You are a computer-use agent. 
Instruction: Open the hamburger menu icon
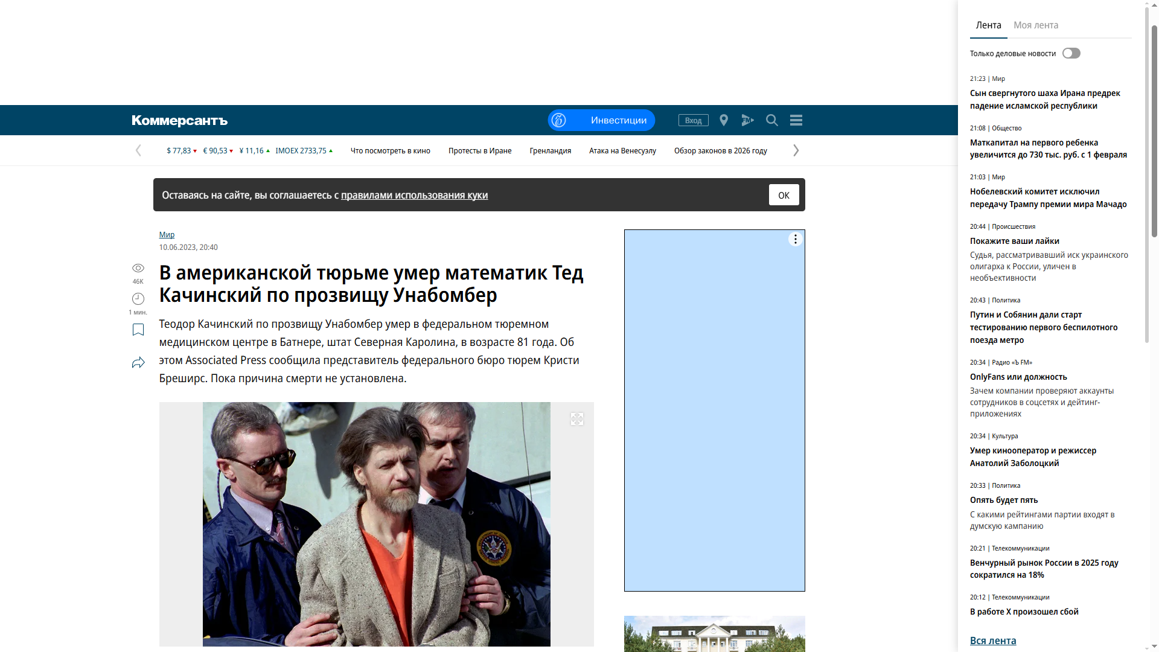(x=796, y=120)
